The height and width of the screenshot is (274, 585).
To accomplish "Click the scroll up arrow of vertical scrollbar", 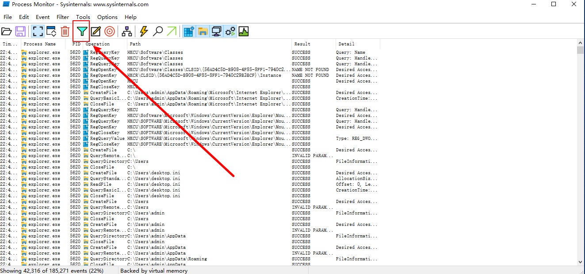I will pyautogui.click(x=581, y=43).
